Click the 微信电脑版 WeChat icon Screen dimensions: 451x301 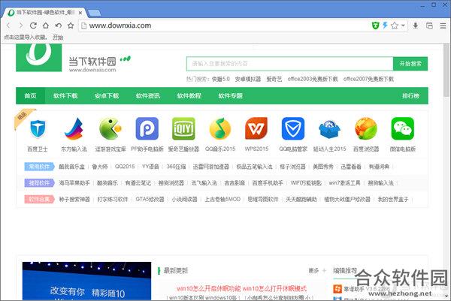click(x=403, y=128)
